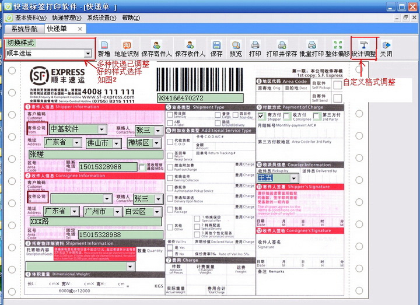Check the 第三方付 3rd Party checkbox

point(317,116)
